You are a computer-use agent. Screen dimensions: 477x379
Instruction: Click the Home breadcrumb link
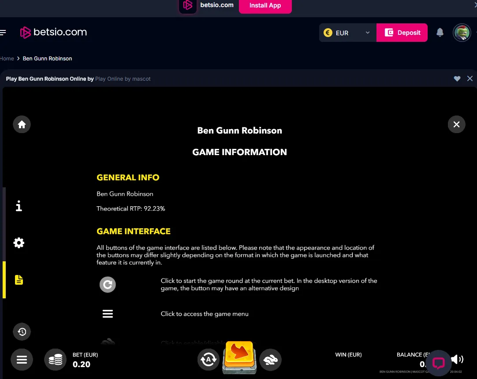point(7,59)
